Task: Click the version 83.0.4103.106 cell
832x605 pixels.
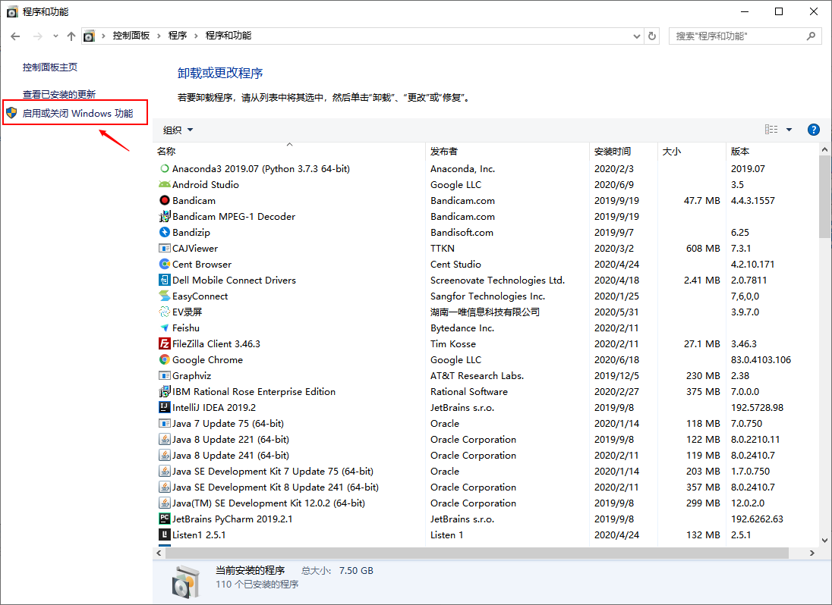Action: [x=761, y=359]
